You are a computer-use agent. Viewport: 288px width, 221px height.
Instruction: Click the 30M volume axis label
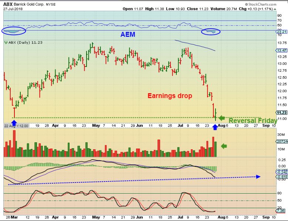tap(281, 135)
